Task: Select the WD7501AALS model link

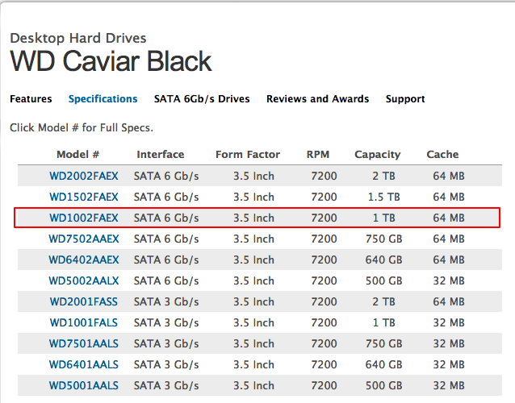Action: point(84,344)
